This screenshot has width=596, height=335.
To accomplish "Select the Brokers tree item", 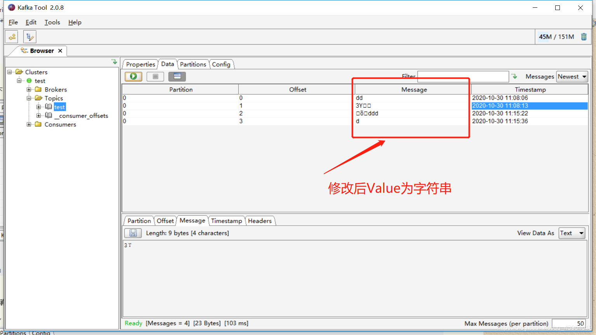I will (56, 90).
